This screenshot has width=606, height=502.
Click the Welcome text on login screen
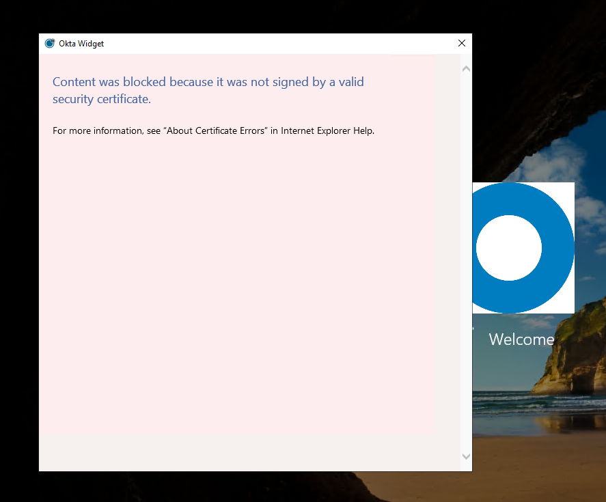[521, 339]
